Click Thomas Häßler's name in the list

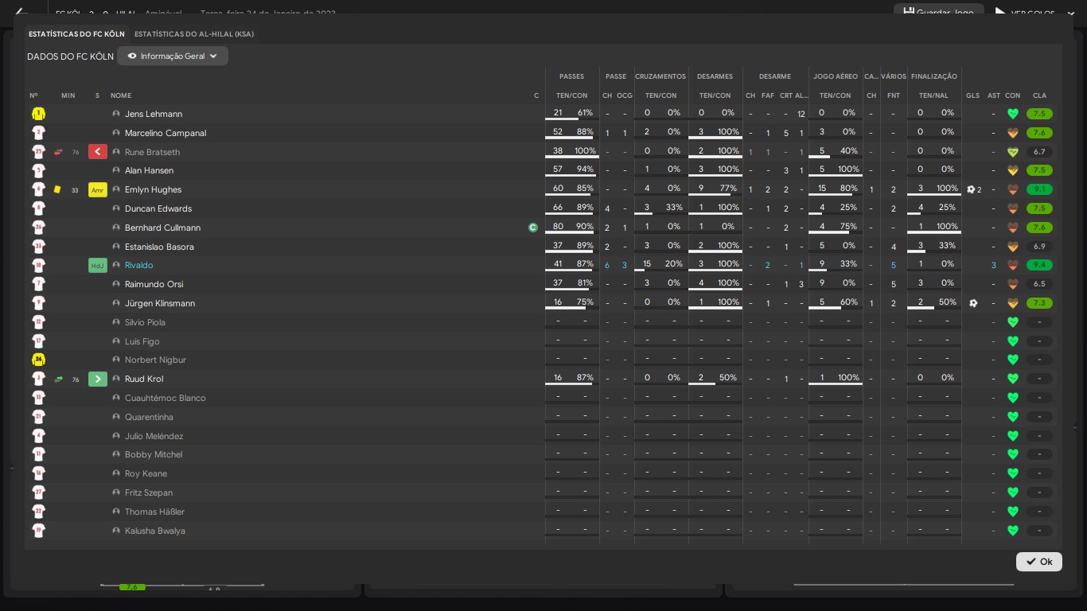[x=154, y=512]
